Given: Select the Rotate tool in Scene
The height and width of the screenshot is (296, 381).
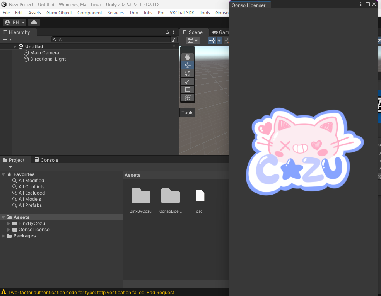Looking at the screenshot, I should [x=187, y=73].
